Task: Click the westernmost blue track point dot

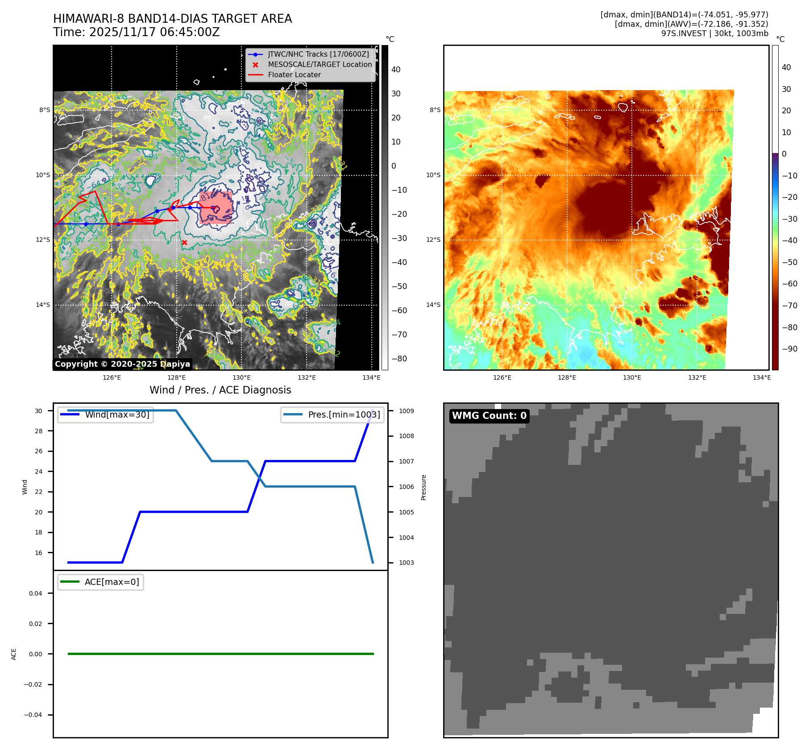Action: (86, 224)
